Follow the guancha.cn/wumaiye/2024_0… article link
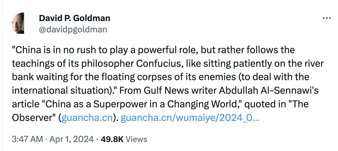The width and height of the screenshot is (338, 151). coord(190,118)
